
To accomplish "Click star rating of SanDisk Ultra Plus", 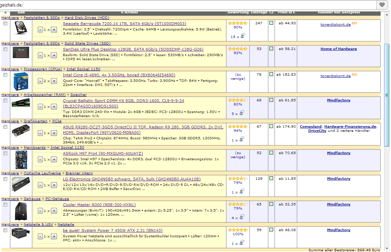I will click(x=238, y=49).
